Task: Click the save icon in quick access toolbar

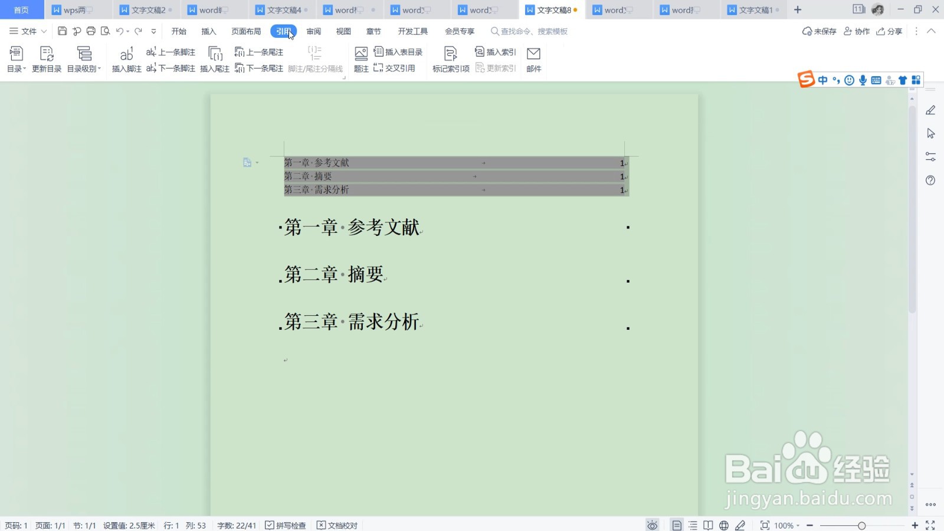Action: [62, 31]
